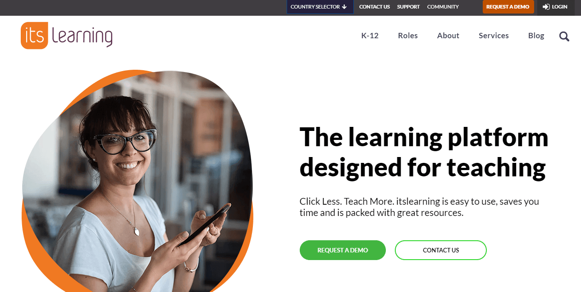Click the search magnifier icon
This screenshot has width=581, height=292.
[564, 36]
